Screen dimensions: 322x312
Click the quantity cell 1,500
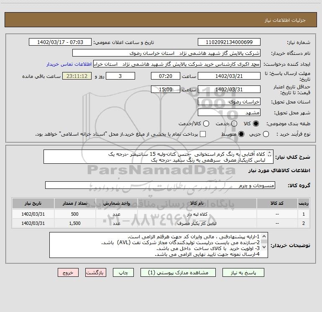(x=75, y=223)
